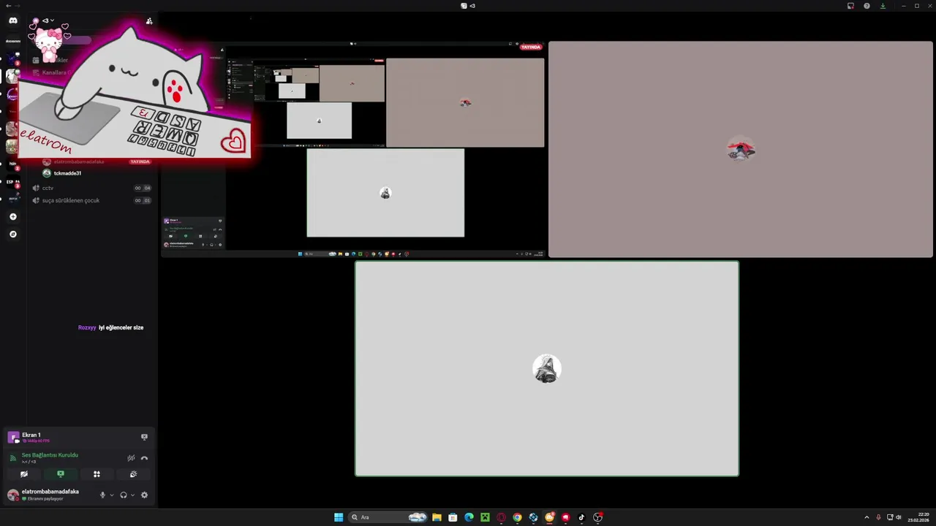Disconnect from voice with the hang-up icon
This screenshot has width=936, height=526.
144,458
